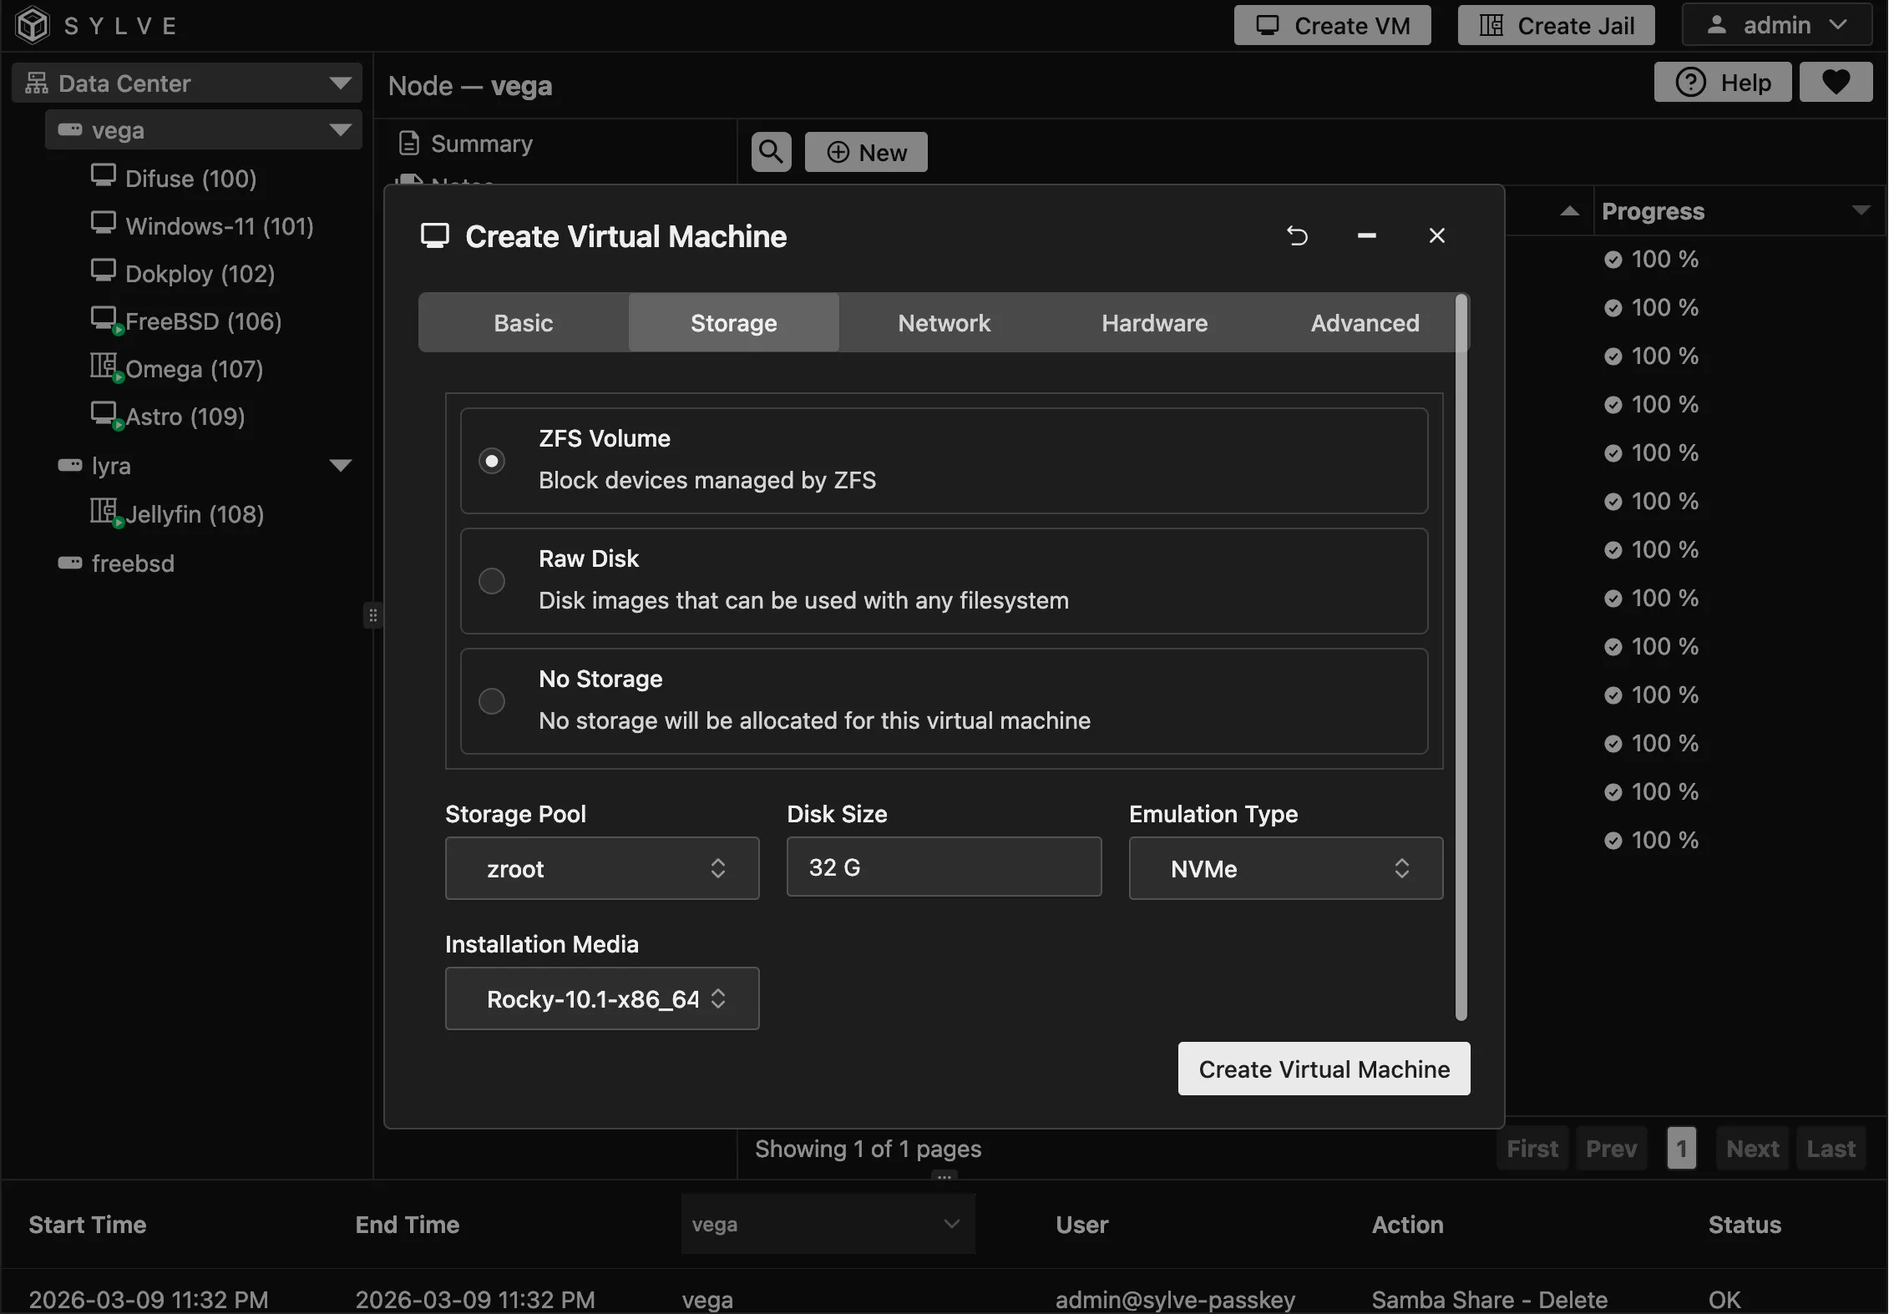The width and height of the screenshot is (1889, 1314).
Task: Select the No Storage radio option
Action: point(492,701)
